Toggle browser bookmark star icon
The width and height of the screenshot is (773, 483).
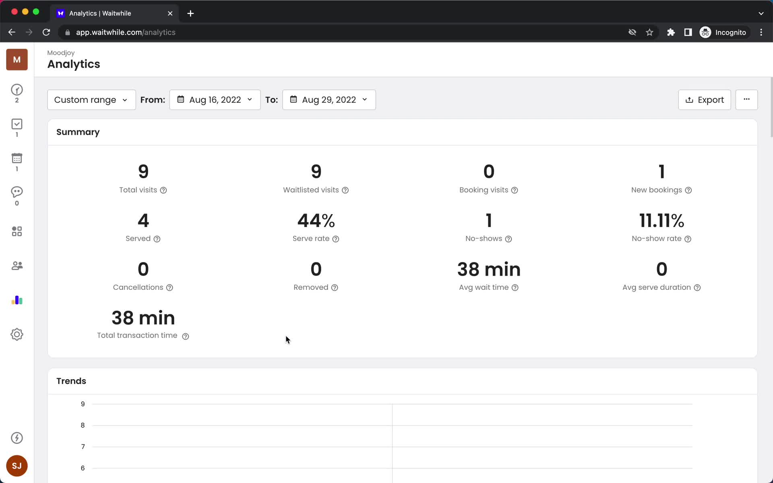649,32
